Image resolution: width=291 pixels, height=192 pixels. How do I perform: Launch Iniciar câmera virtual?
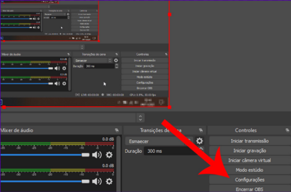click(250, 160)
